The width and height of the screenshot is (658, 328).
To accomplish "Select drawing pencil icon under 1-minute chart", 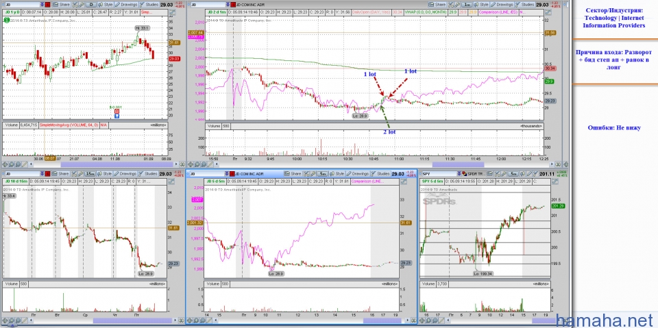I will coord(210,164).
